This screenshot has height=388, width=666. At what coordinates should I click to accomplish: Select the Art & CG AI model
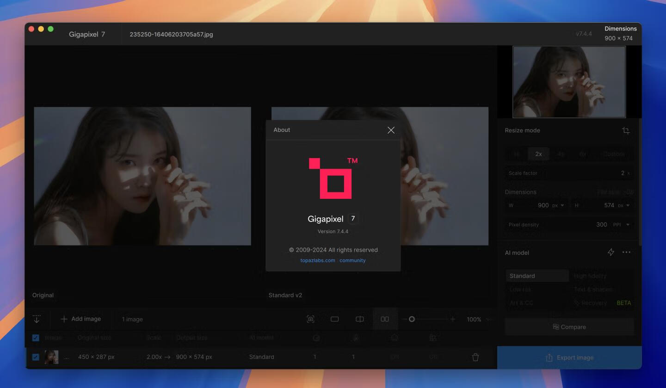tap(537, 303)
